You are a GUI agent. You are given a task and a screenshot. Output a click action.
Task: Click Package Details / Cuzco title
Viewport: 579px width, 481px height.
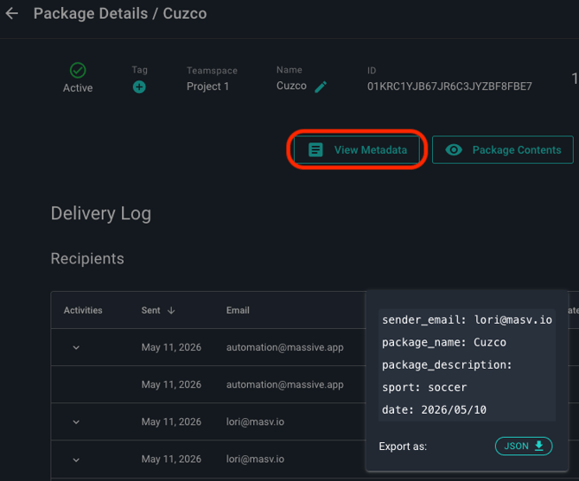tap(120, 14)
